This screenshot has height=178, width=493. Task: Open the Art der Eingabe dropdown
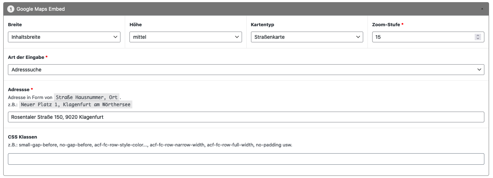(246, 70)
